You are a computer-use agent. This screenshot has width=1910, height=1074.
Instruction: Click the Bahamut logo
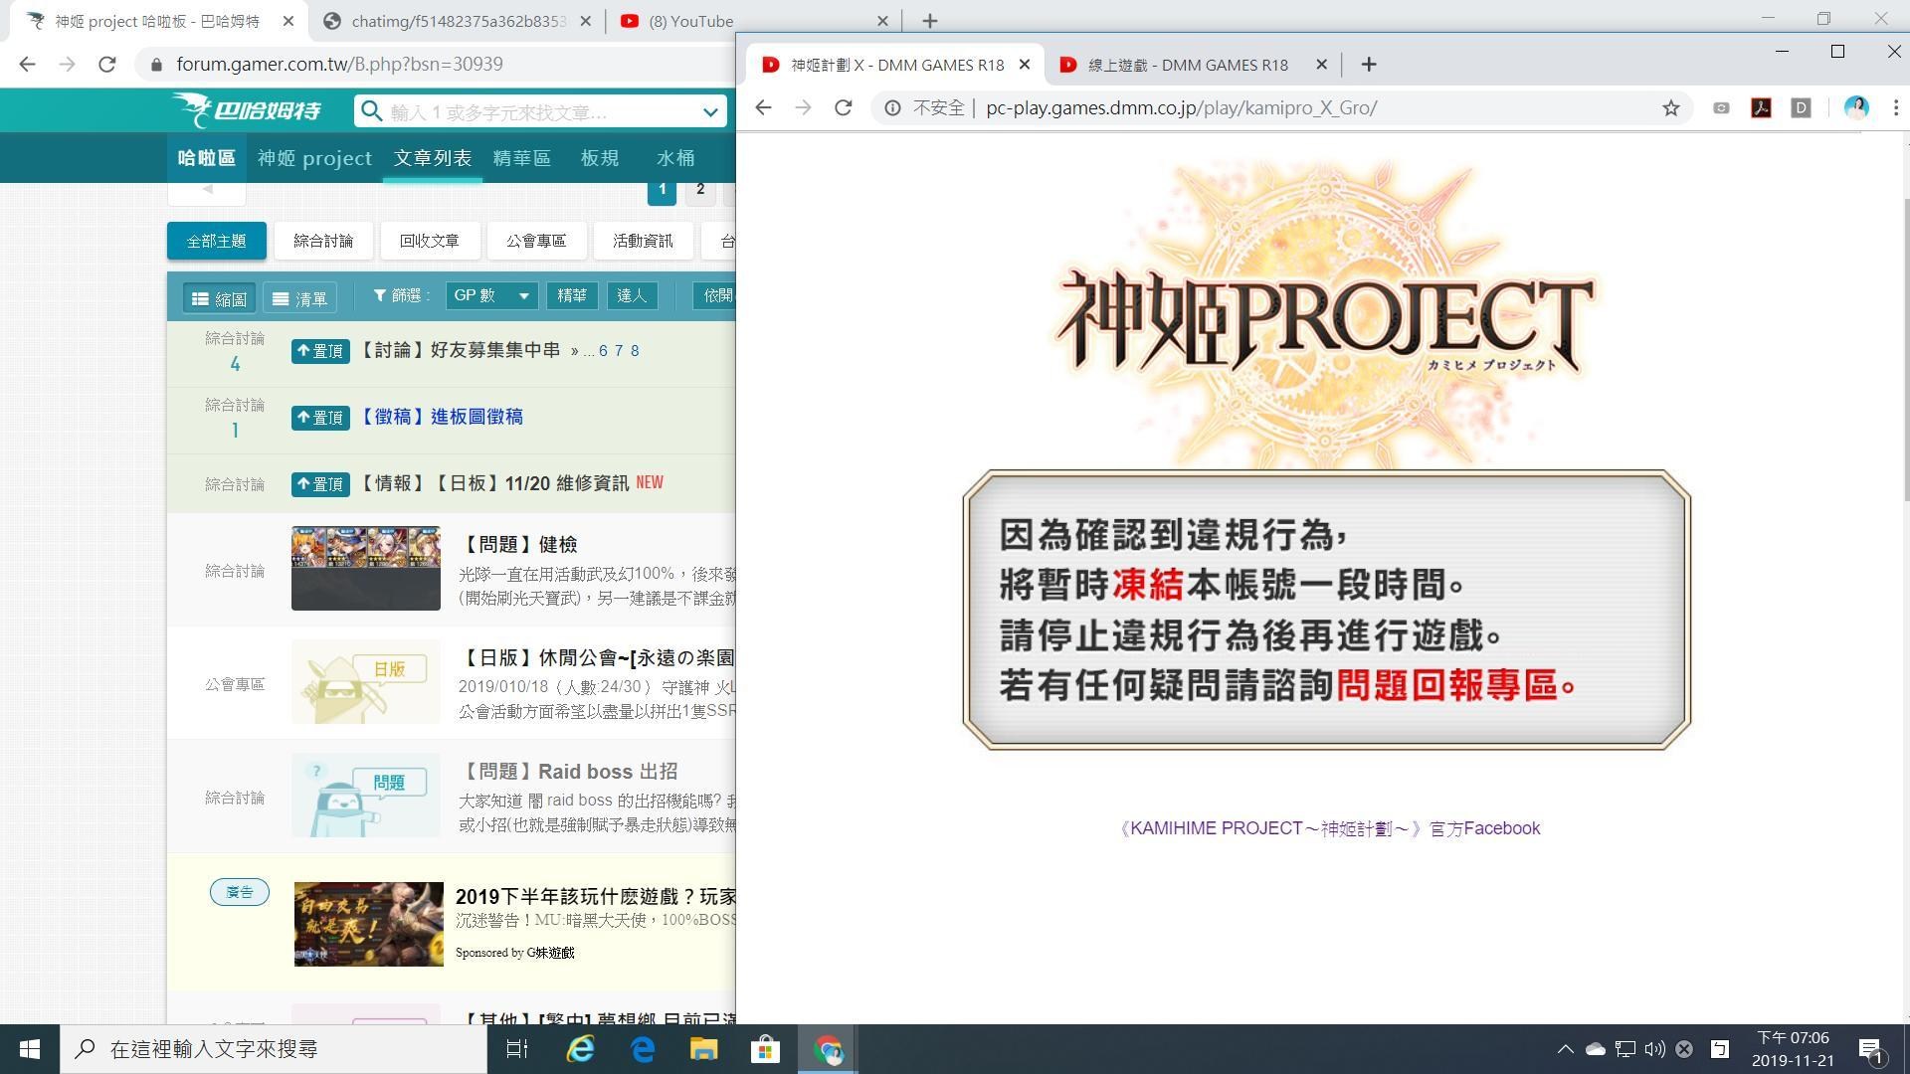click(x=246, y=110)
